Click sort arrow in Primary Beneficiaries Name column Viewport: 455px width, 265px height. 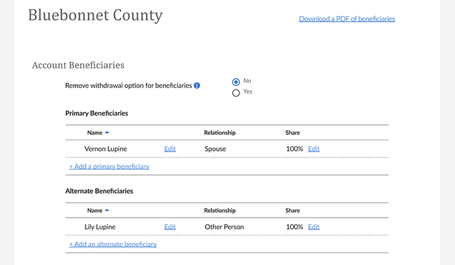[107, 133]
